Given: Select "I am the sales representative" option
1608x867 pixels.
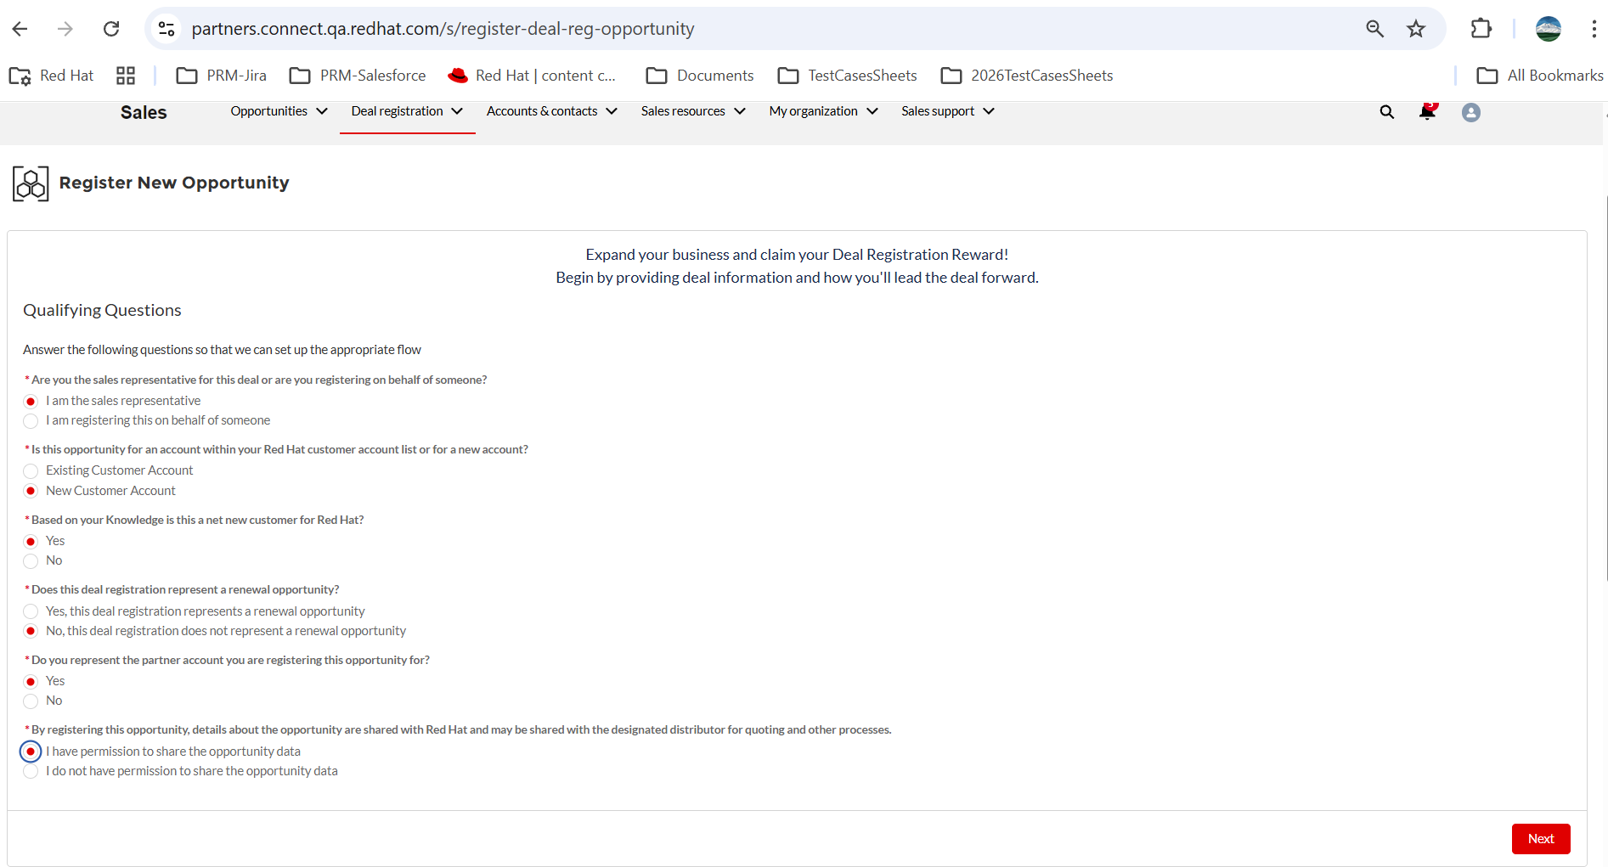Looking at the screenshot, I should coord(31,402).
